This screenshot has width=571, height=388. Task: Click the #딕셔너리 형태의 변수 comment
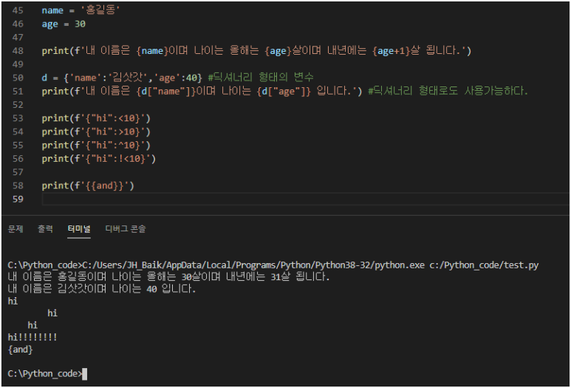261,78
